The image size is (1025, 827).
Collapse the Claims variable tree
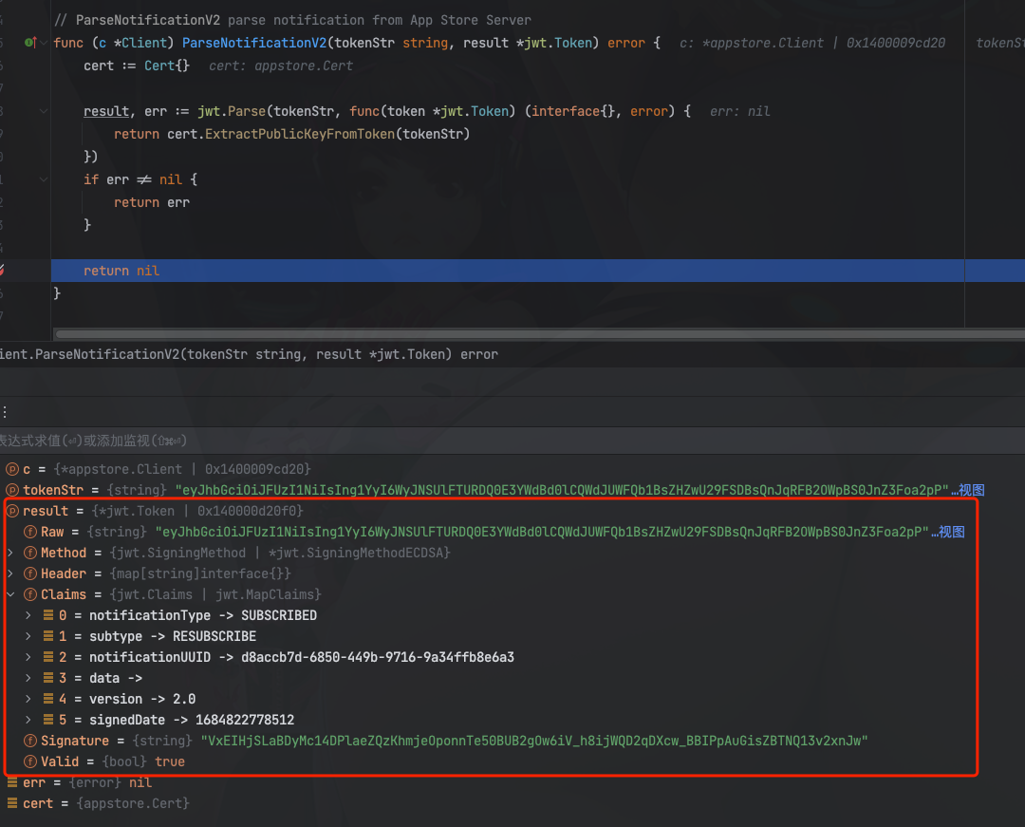[x=9, y=593]
